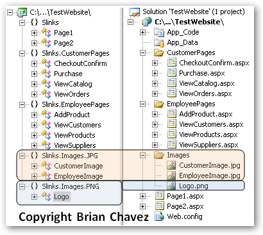263x235 pixels.
Task: Select ViewSuppliers.aspx file
Action: pos(208,145)
